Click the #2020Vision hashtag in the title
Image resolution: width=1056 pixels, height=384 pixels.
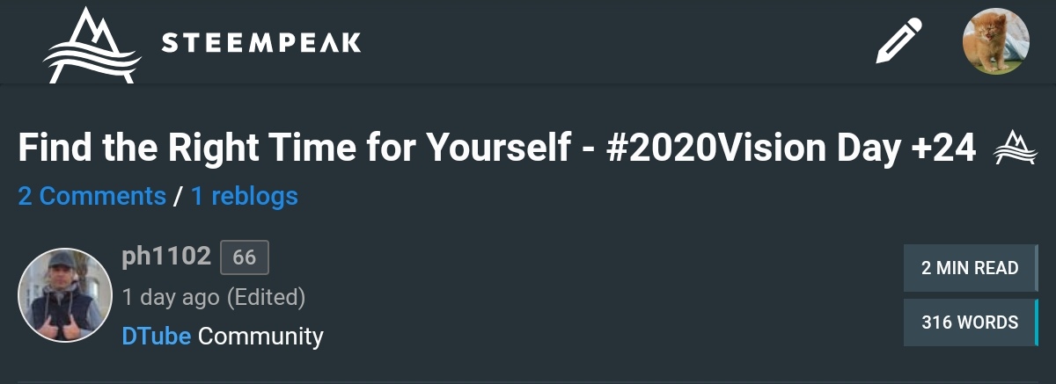(682, 148)
